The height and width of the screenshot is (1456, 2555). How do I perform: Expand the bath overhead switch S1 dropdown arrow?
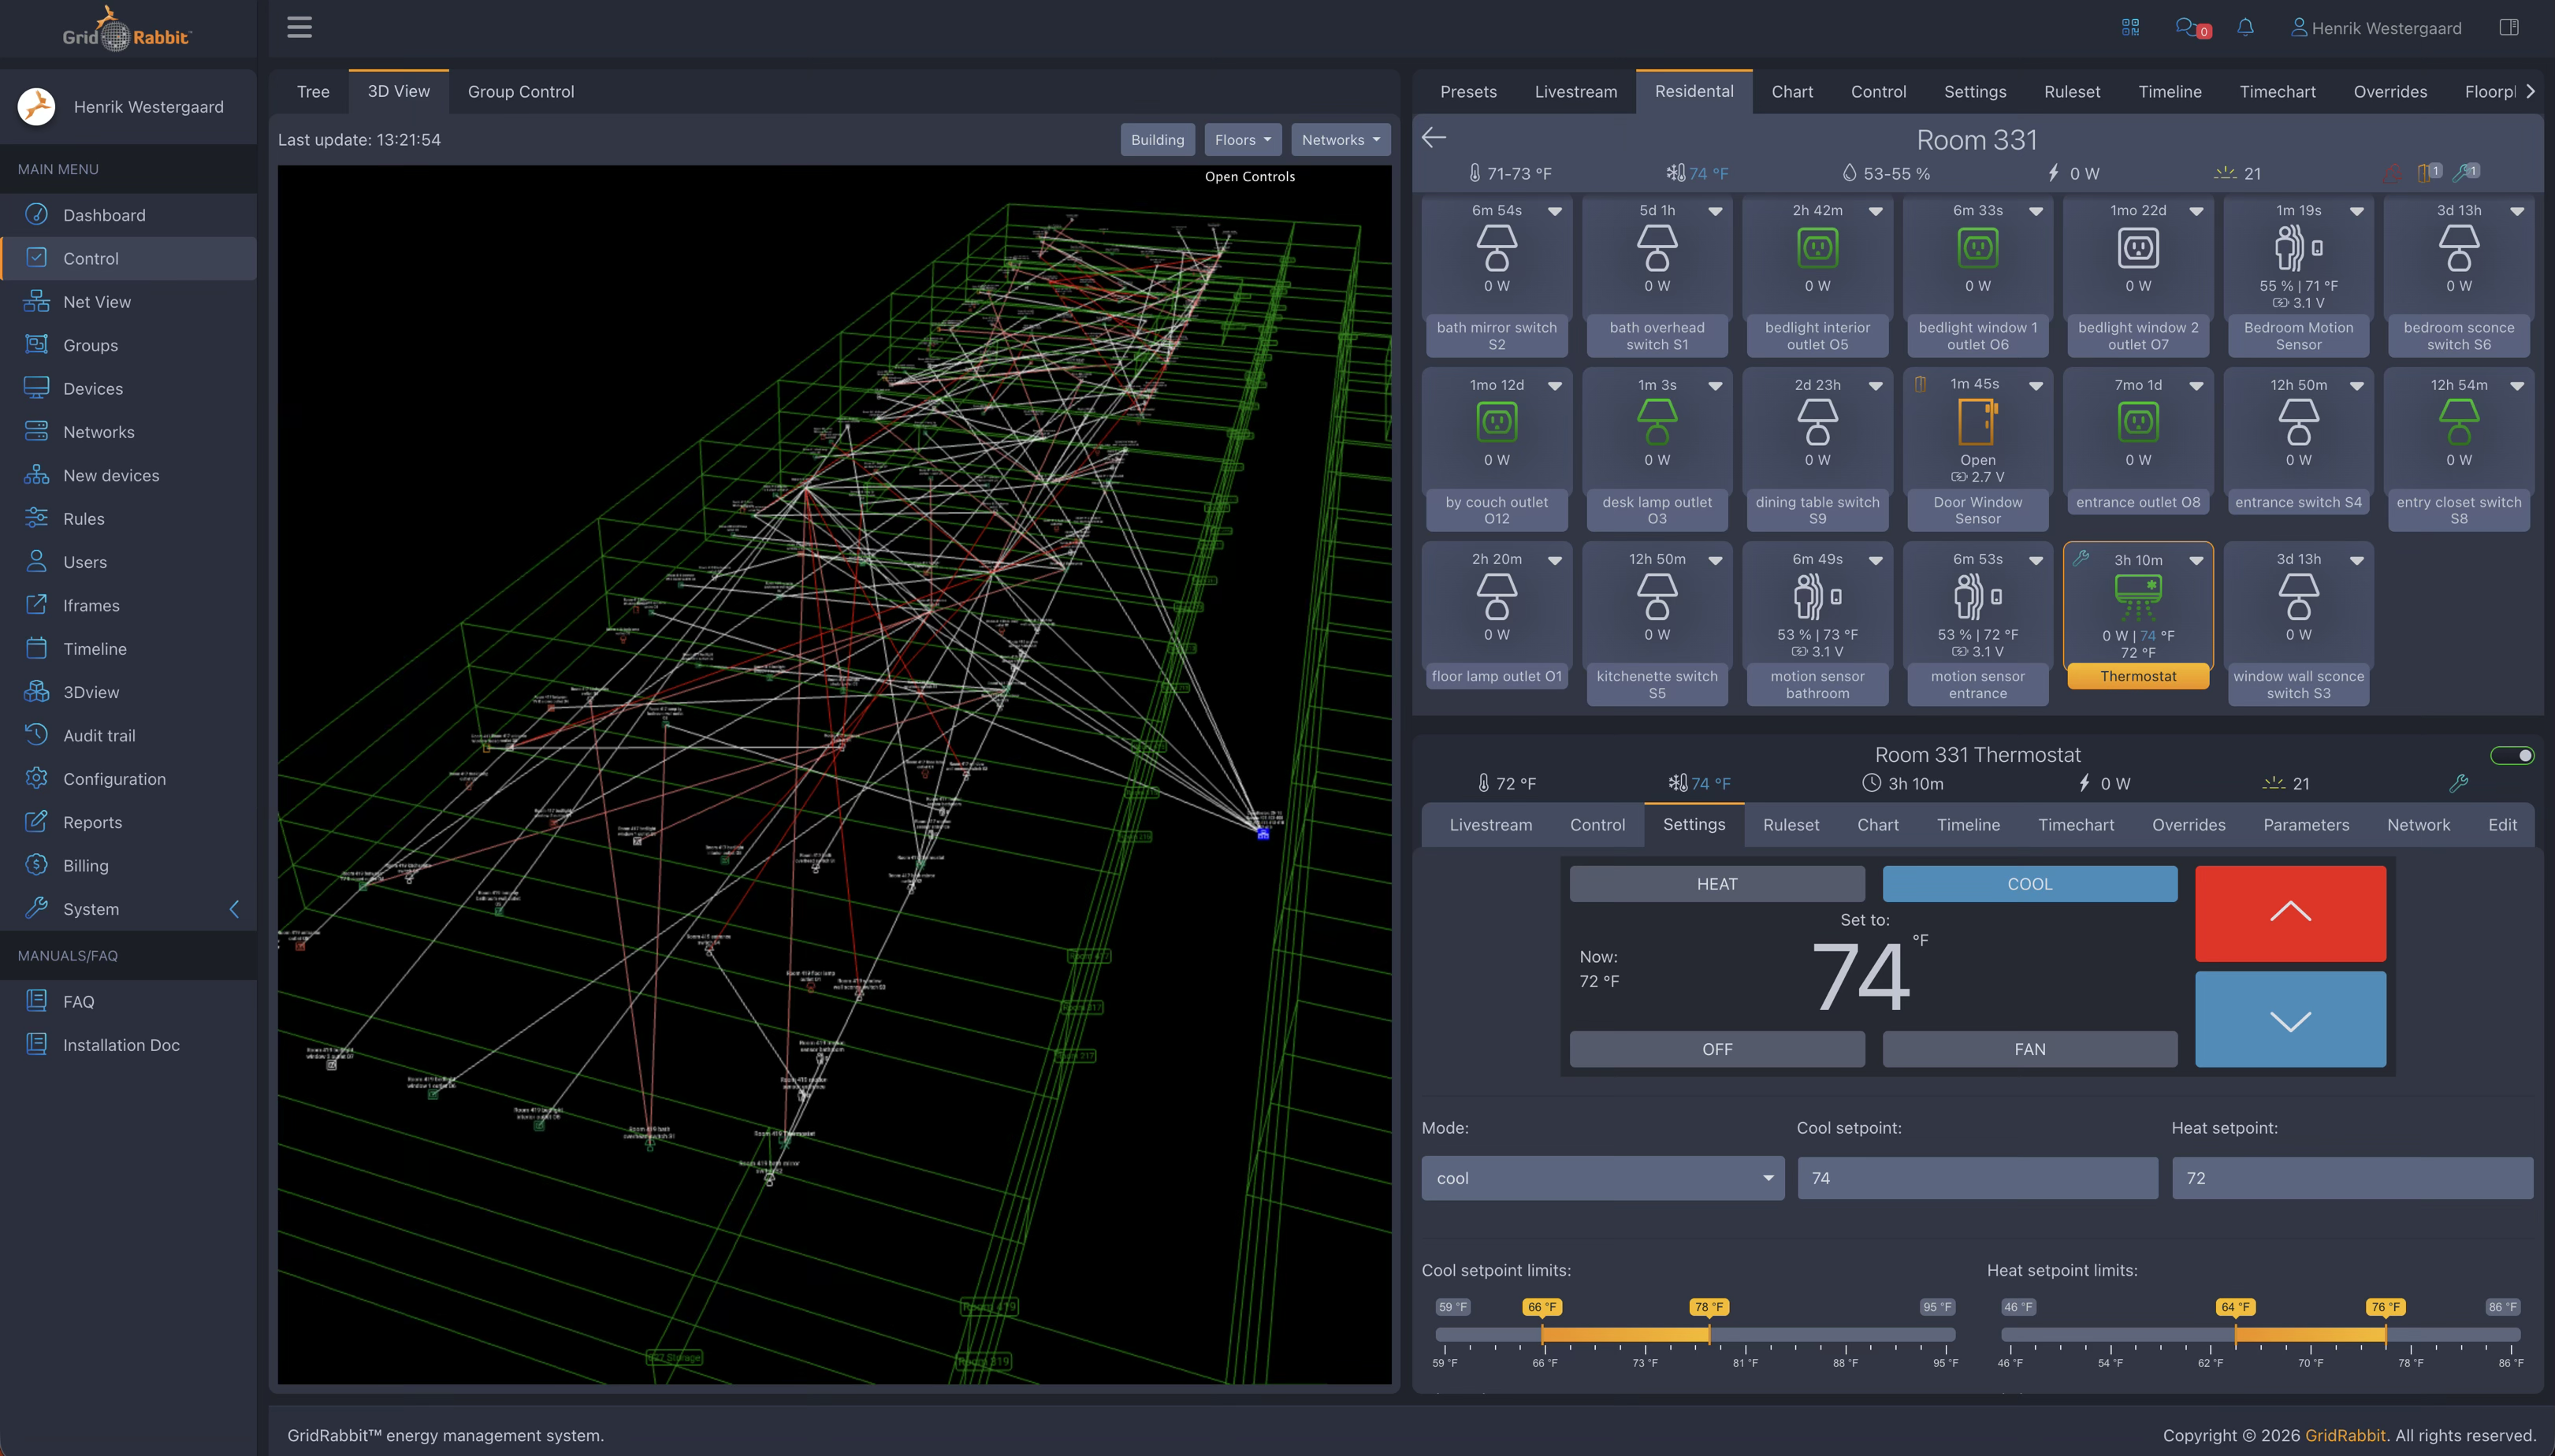tap(1714, 211)
